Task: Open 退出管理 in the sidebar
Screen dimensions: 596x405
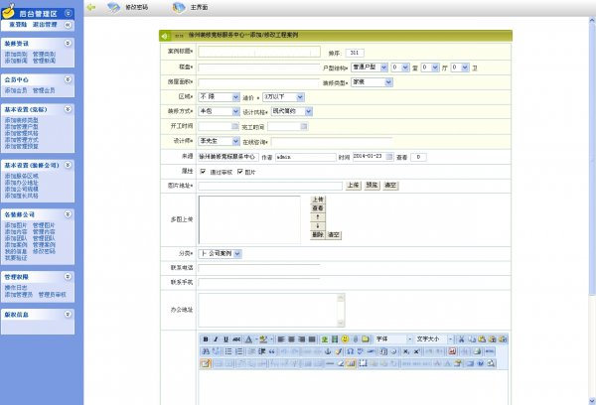Action: [45, 24]
